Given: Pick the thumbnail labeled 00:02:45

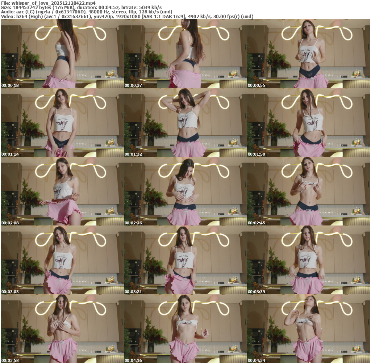Looking at the screenshot, I should tap(309, 191).
